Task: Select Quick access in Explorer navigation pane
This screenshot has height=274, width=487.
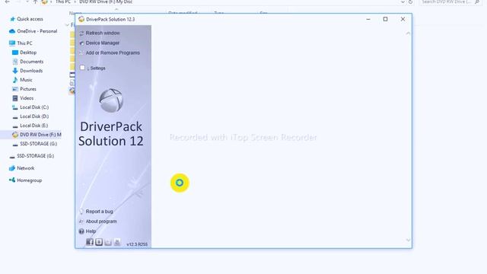Action: tap(30, 19)
